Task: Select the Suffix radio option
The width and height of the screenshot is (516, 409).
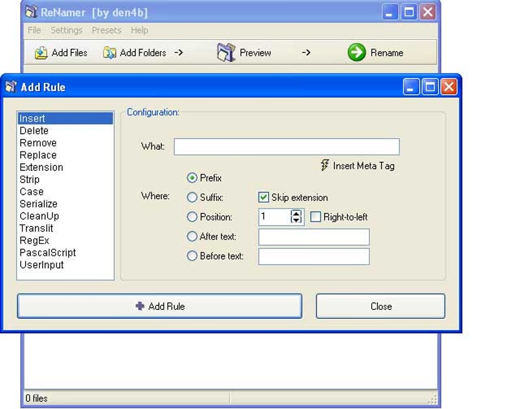Action: 192,197
